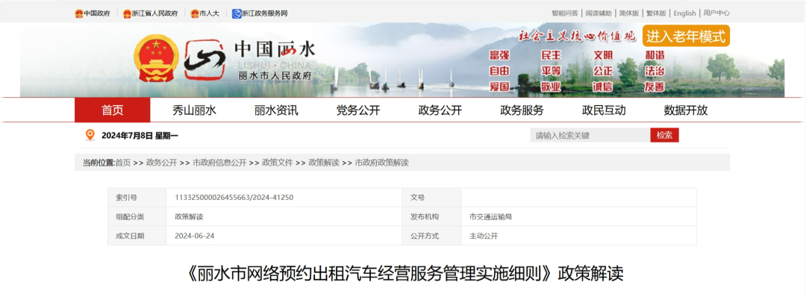This screenshot has height=300, width=806.
Task: Click the 成文日期 label cell
Action: (x=137, y=236)
